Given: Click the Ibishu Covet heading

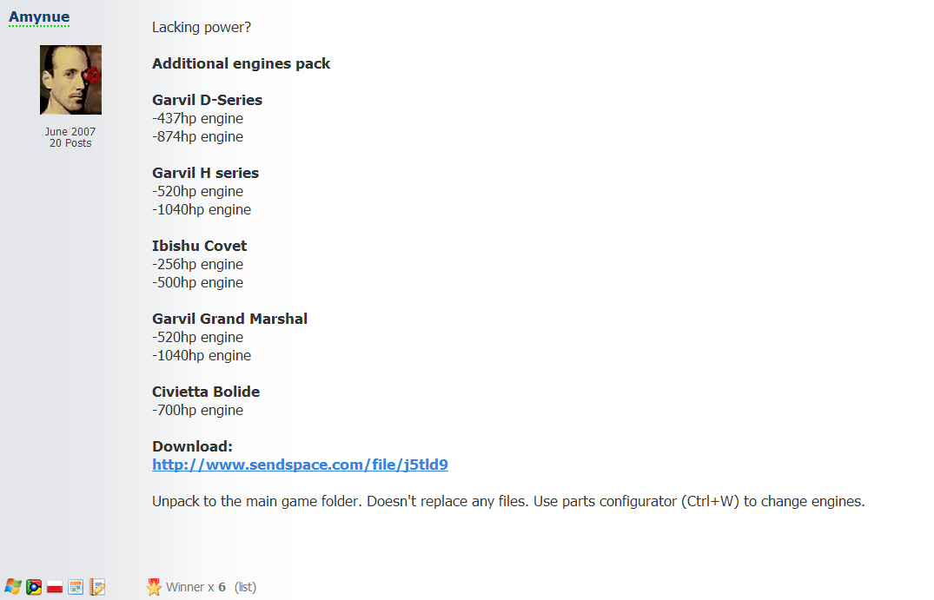Looking at the screenshot, I should pyautogui.click(x=200, y=246).
